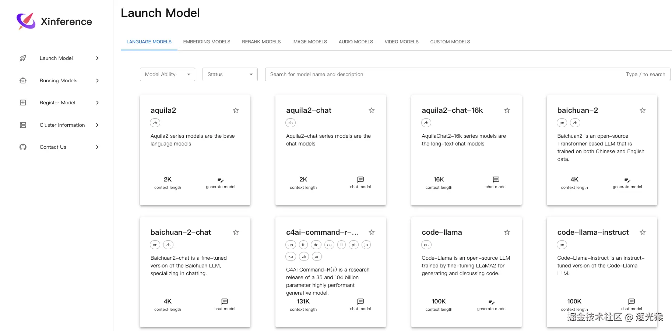672x331 pixels.
Task: Click the plus-box Register Model icon
Action: click(x=23, y=102)
